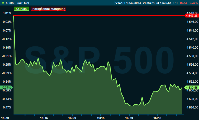Click the -0,03% percent axis label

(x=7, y=22)
